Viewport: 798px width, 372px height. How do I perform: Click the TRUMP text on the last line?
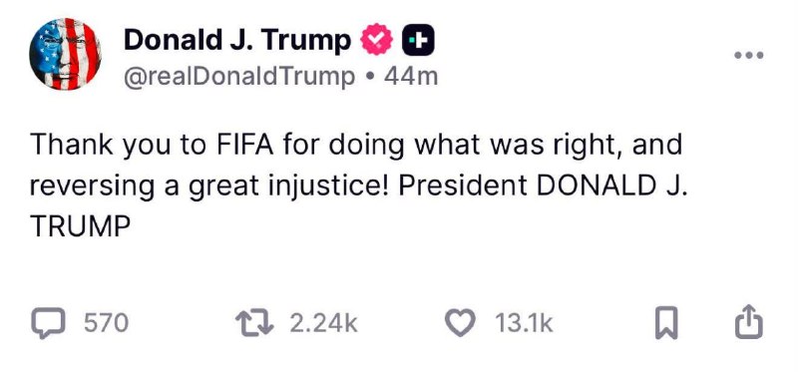click(x=81, y=227)
